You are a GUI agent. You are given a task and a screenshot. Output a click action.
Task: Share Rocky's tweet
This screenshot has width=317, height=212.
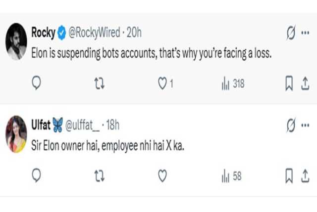306,85
